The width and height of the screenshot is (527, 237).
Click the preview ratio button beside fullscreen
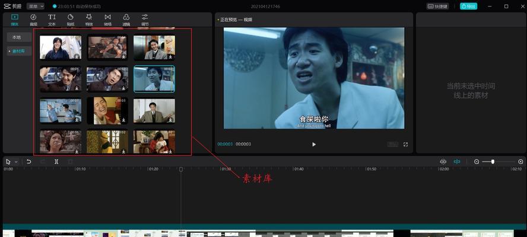(392, 145)
